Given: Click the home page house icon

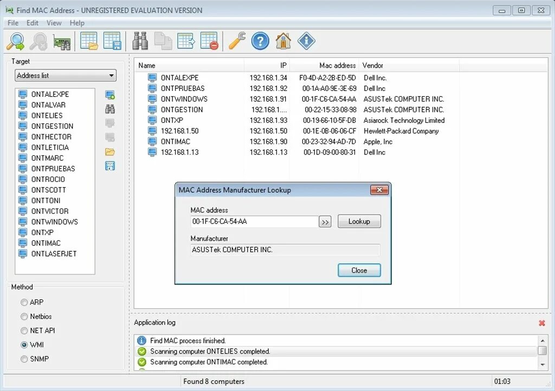Looking at the screenshot, I should pyautogui.click(x=283, y=41).
